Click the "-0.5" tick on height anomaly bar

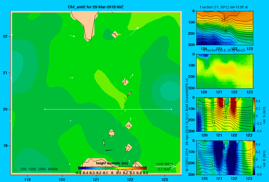click(x=78, y=173)
